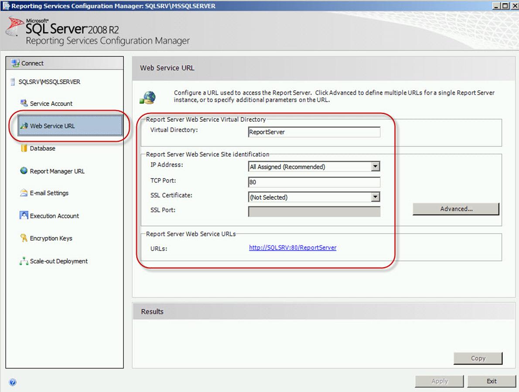Click the Execution Account user icon

24,215
